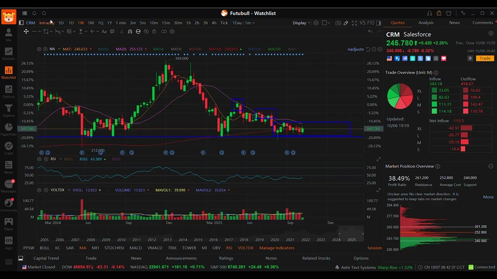This screenshot has width=497, height=279.
Task: Select the 1M chart period
Action: coord(90,23)
